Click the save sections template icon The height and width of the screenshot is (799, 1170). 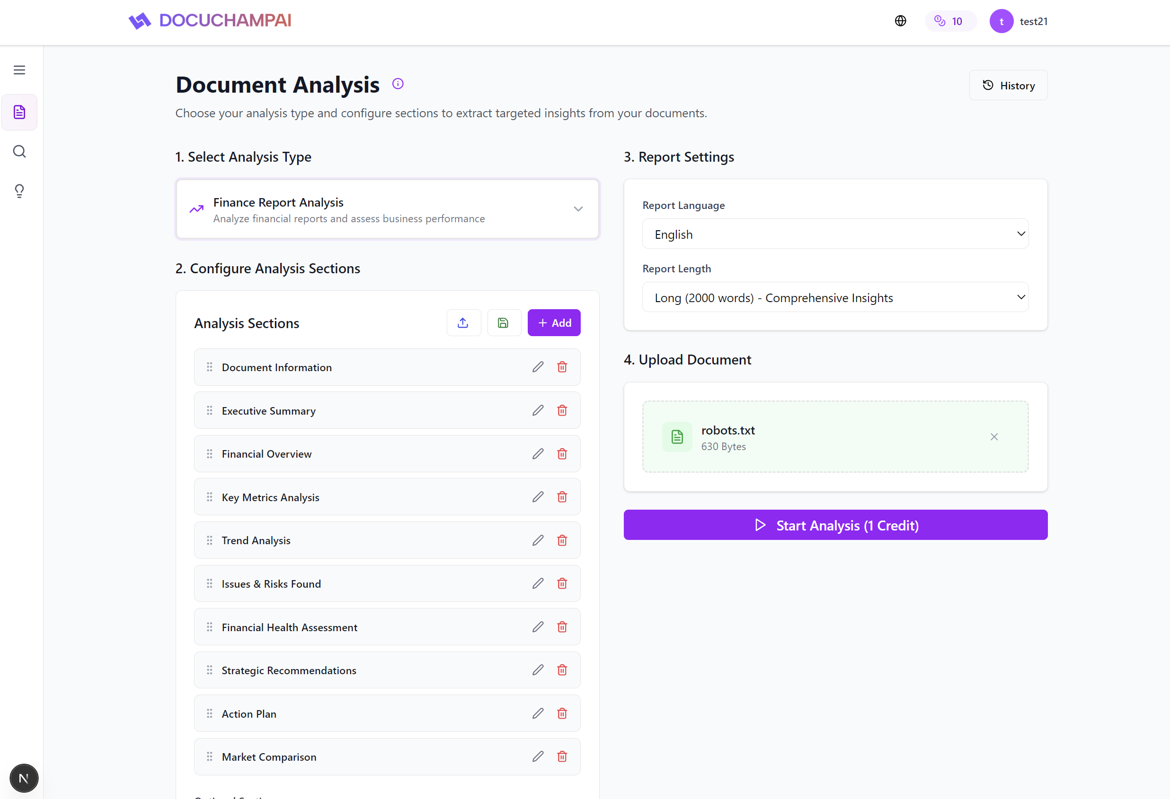pos(504,323)
